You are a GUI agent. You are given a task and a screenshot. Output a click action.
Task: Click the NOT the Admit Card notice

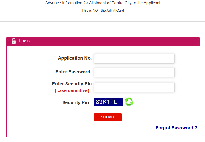103,11
